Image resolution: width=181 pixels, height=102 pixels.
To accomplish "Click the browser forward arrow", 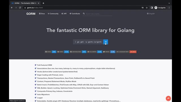I will tap(16, 8).
